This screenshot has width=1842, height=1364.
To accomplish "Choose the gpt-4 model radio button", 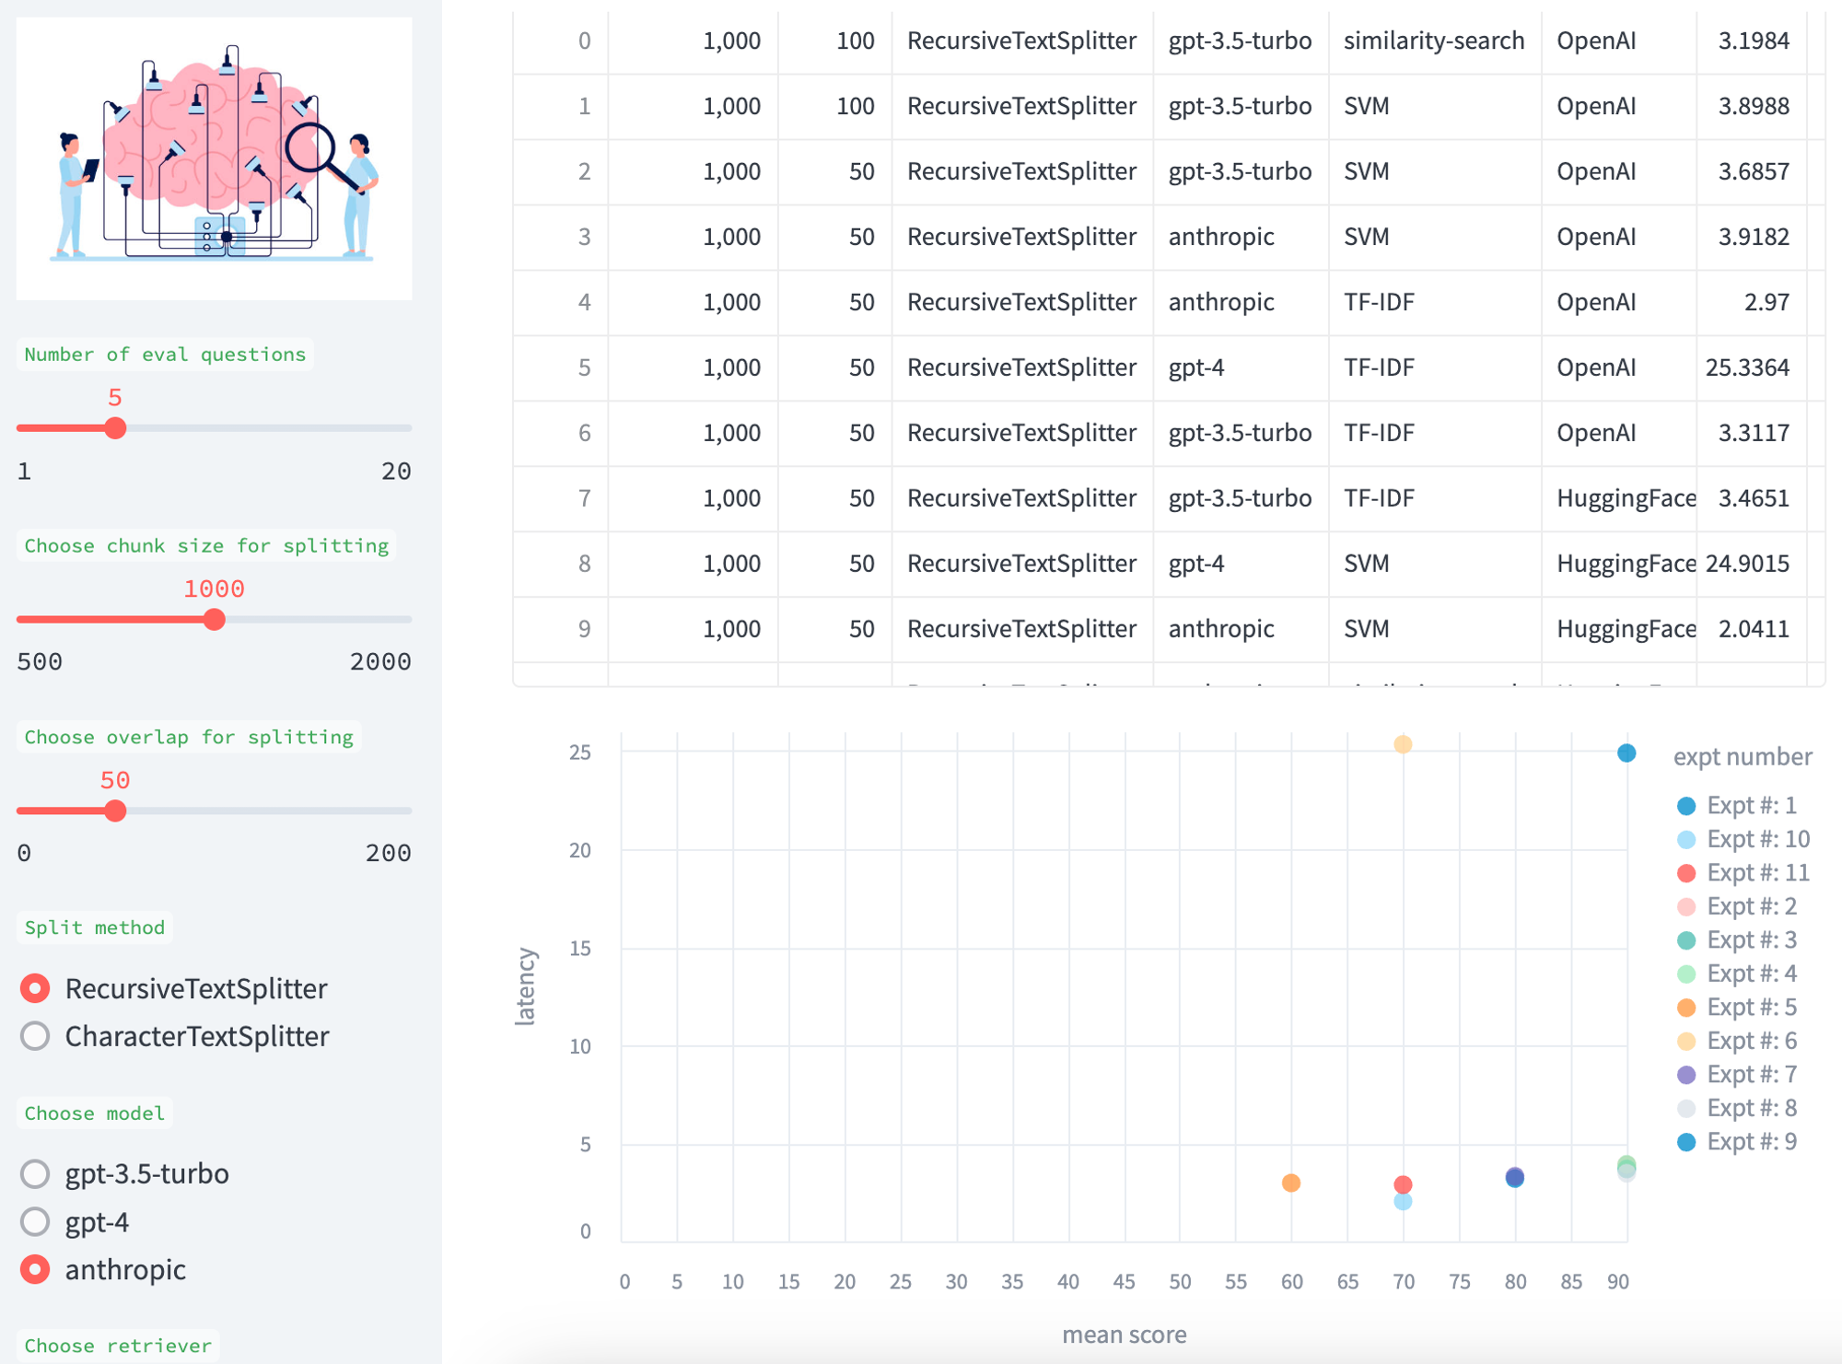I will (x=35, y=1221).
